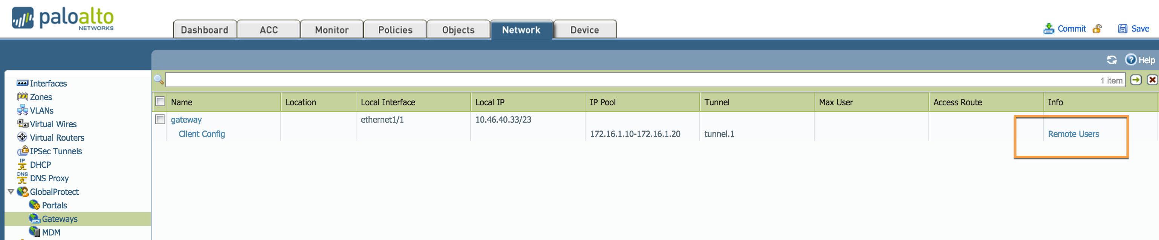Open the Help icon
The width and height of the screenshot is (1159, 240).
pyautogui.click(x=1131, y=59)
